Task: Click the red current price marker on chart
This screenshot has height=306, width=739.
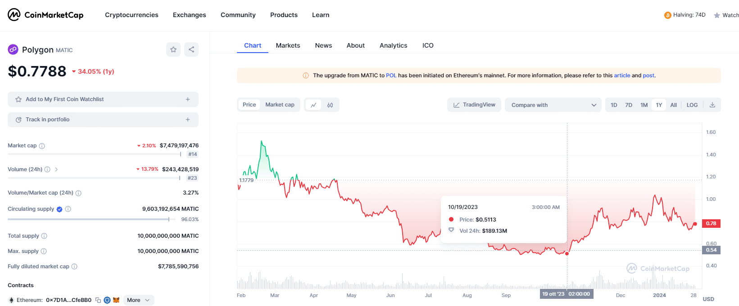Action: 695,224
